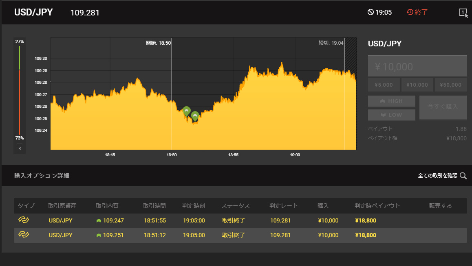Click the 転売する column header
The image size is (472, 266).
[440, 206]
